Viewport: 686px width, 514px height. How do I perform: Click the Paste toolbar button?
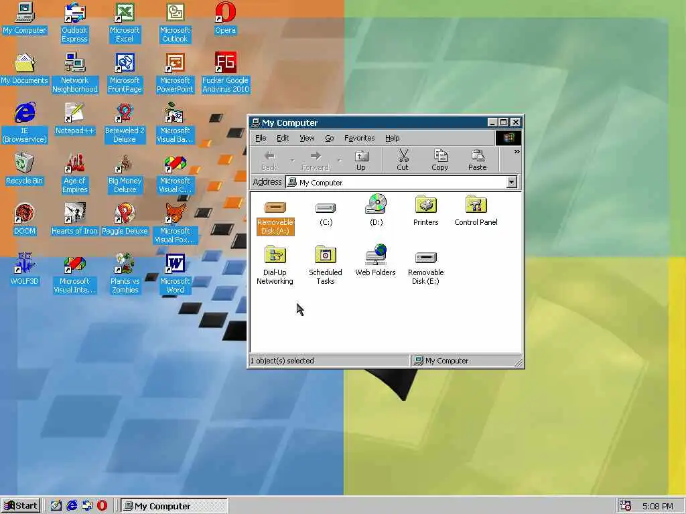pos(477,161)
